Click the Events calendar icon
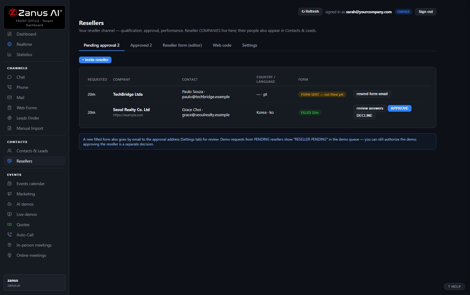This screenshot has width=470, height=295. pyautogui.click(x=9, y=184)
